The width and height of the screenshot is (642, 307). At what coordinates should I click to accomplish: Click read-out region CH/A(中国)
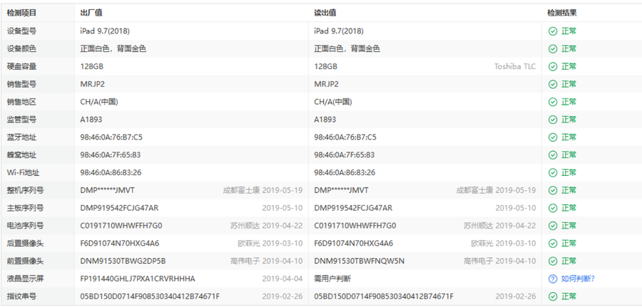333,102
